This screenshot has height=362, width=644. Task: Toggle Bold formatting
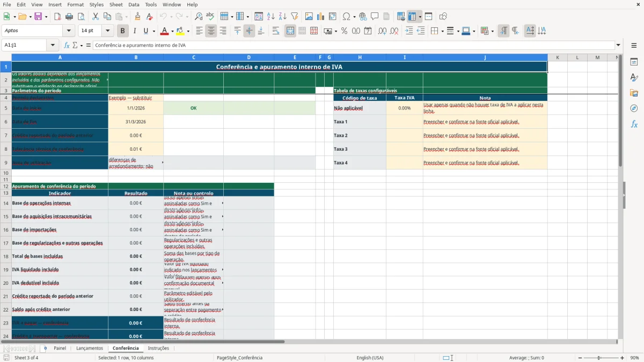point(123,31)
